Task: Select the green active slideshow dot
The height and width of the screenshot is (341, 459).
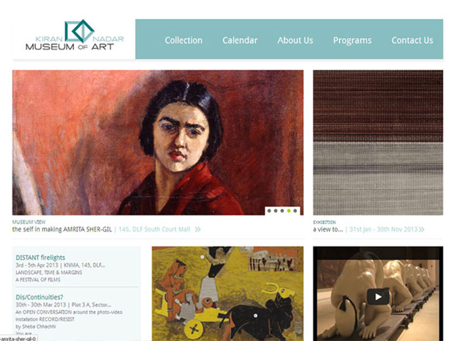Action: coord(289,211)
